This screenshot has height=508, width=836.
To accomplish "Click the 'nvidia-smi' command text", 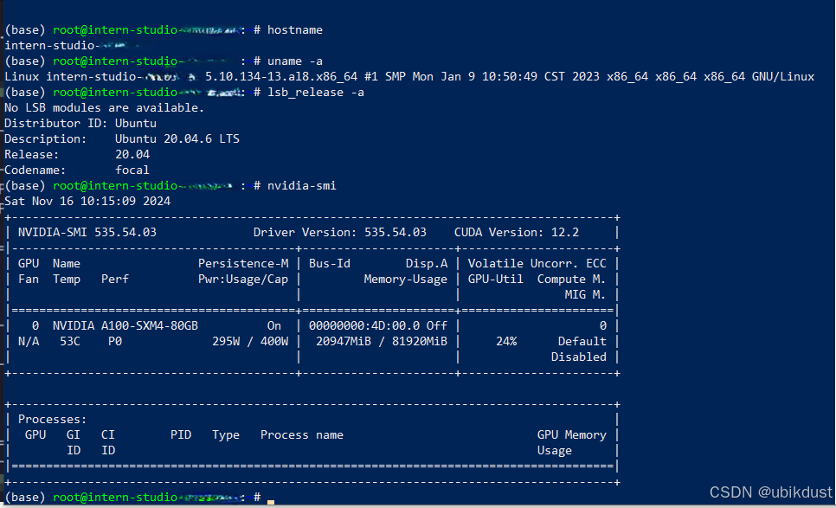I will coord(302,185).
